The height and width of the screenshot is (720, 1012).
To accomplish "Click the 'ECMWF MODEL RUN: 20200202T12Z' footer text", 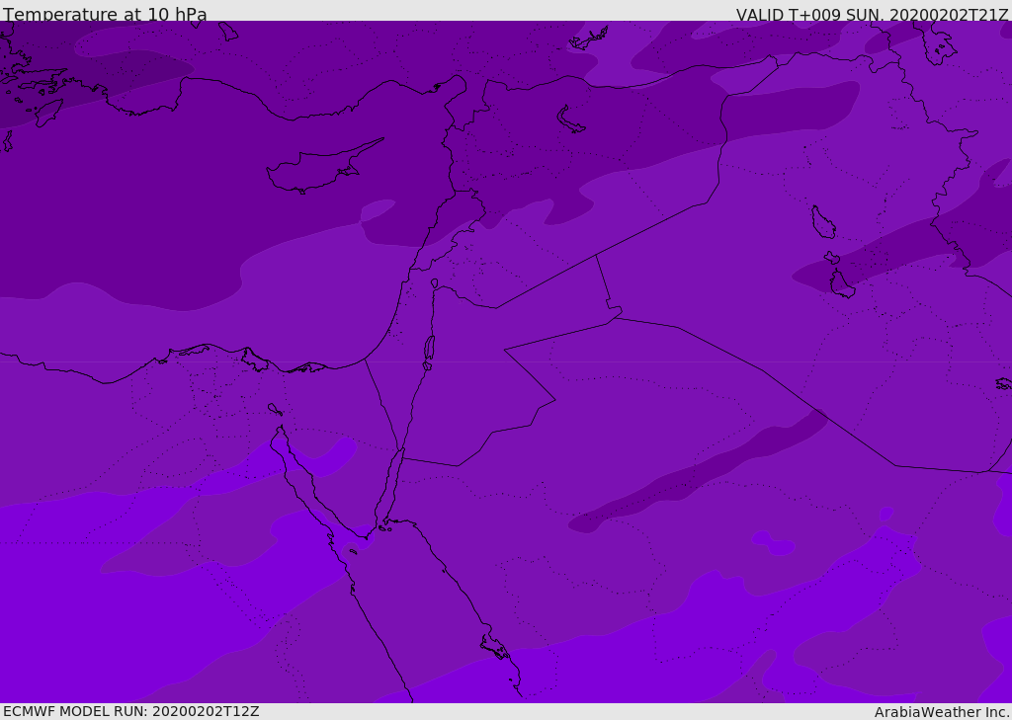I will point(131,711).
